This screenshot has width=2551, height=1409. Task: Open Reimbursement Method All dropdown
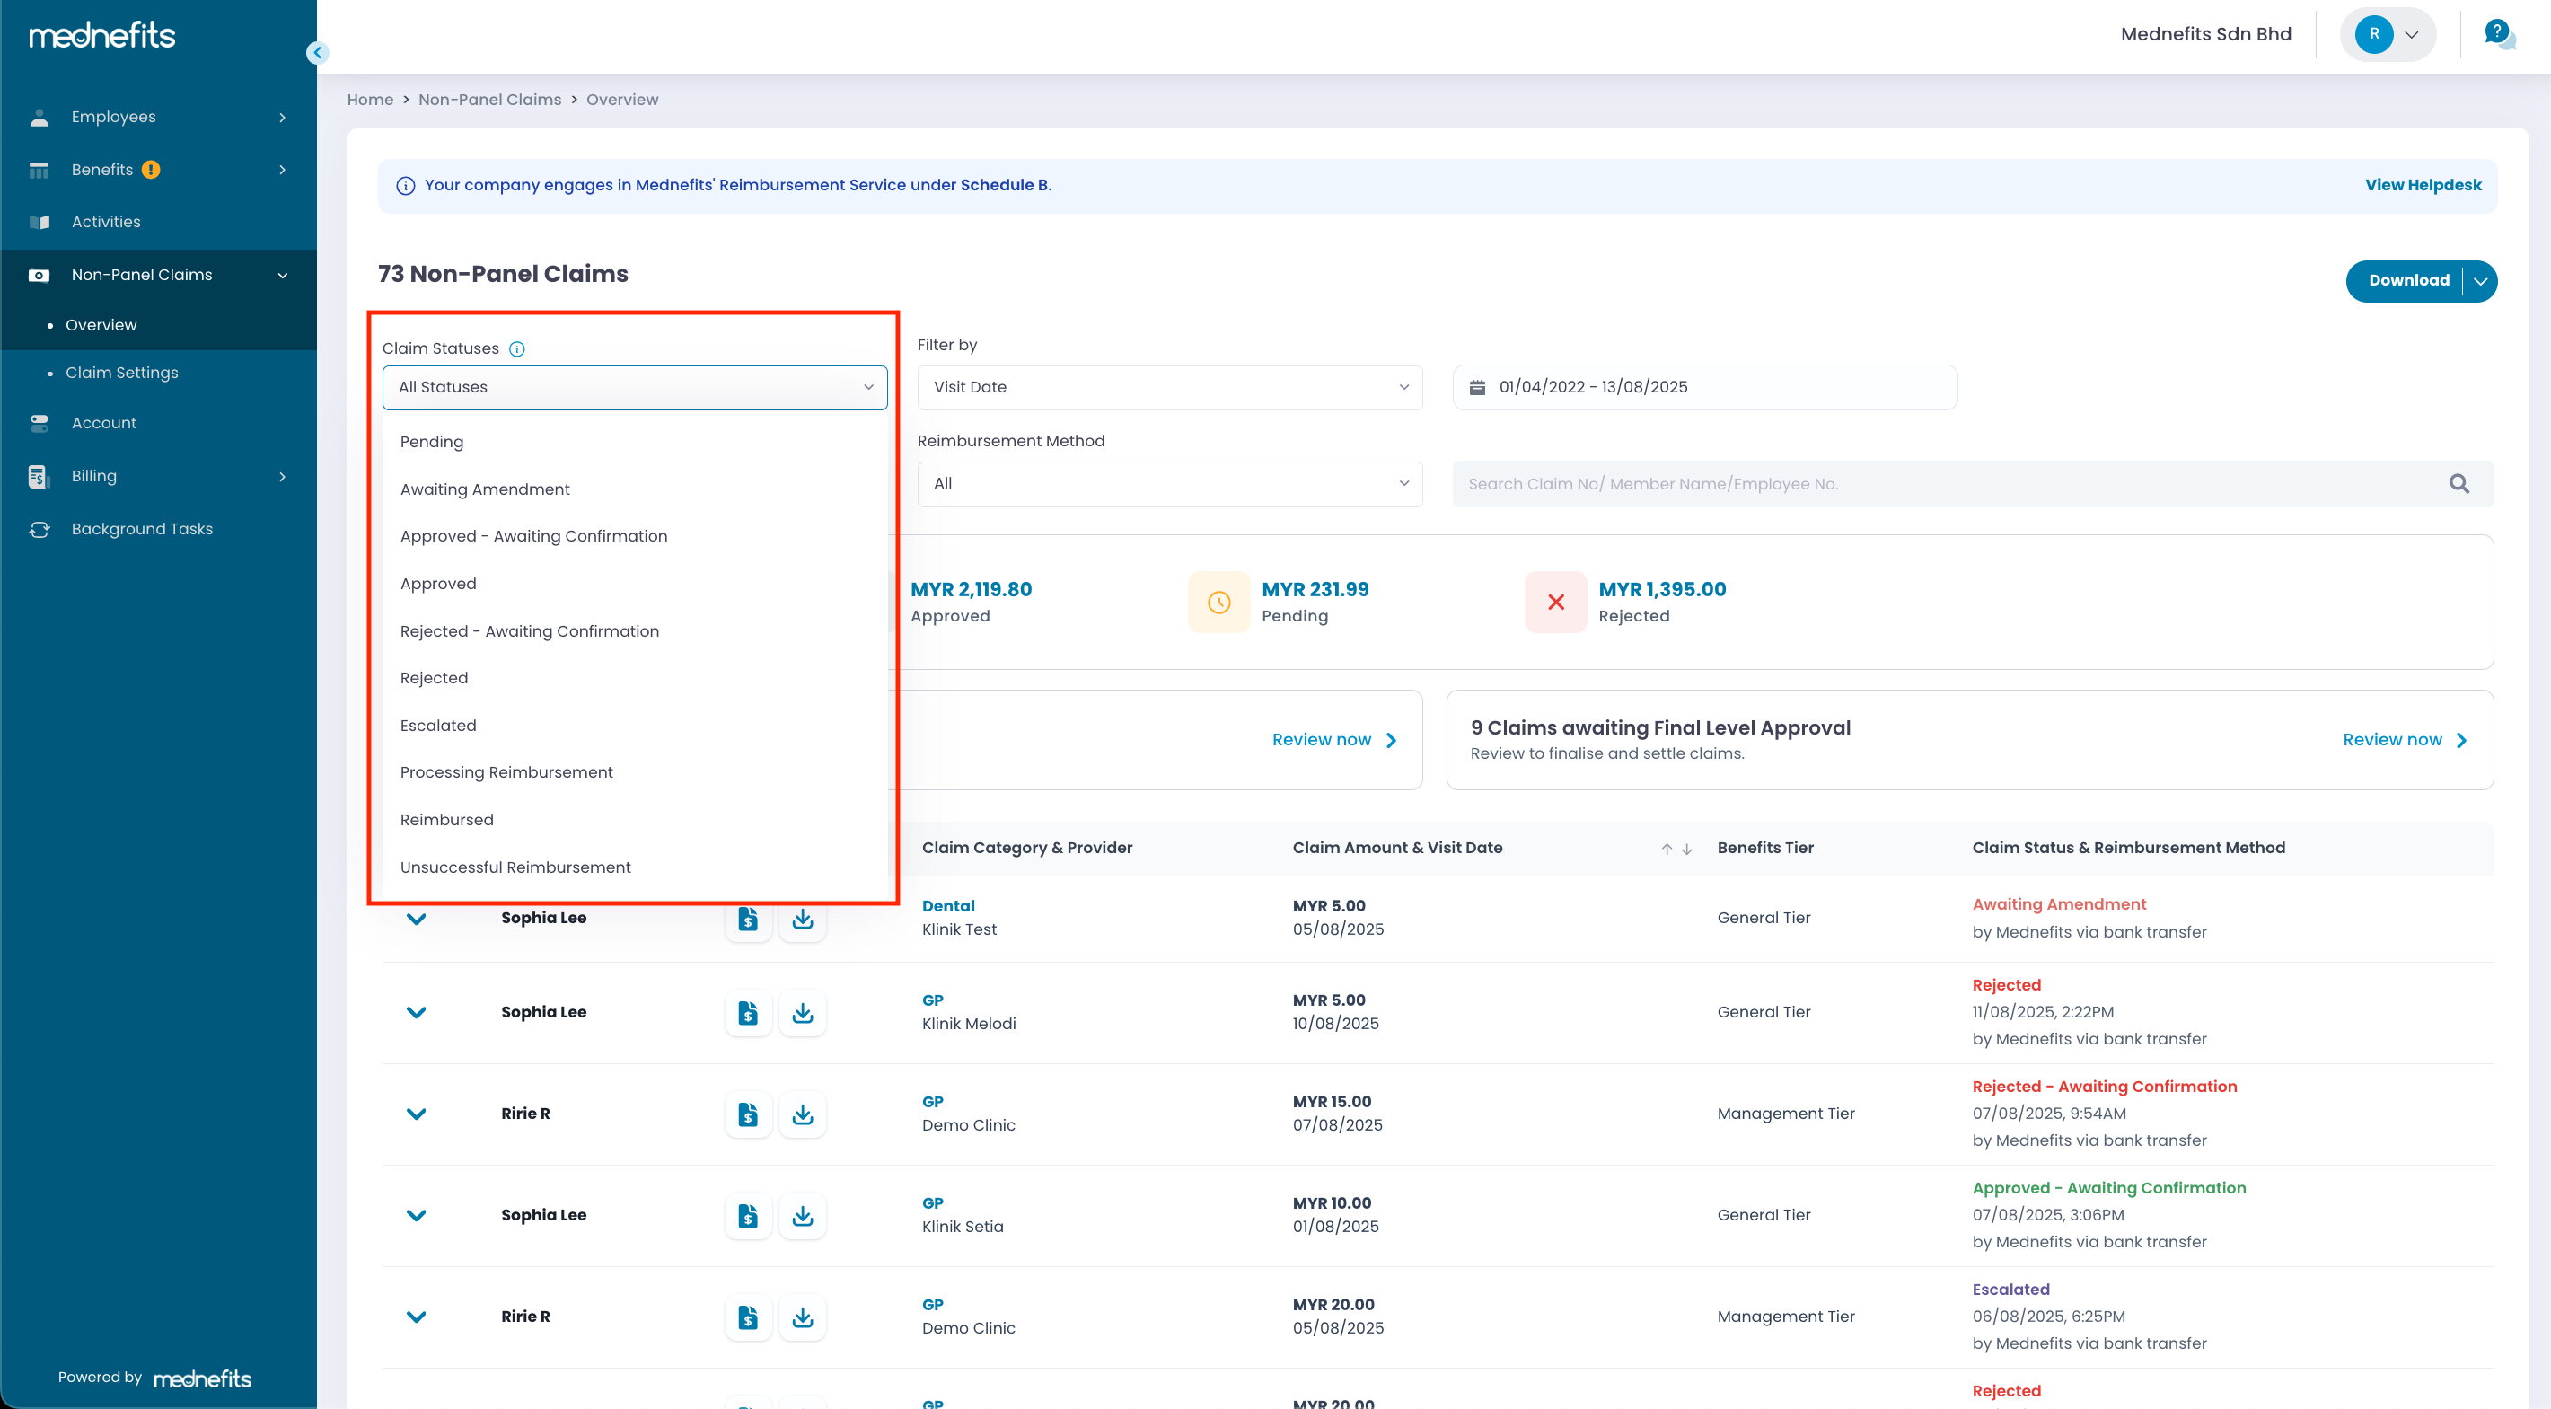pos(1169,484)
